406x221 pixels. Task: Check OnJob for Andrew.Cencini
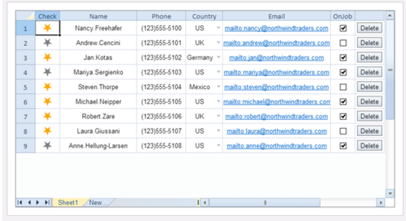(x=343, y=43)
